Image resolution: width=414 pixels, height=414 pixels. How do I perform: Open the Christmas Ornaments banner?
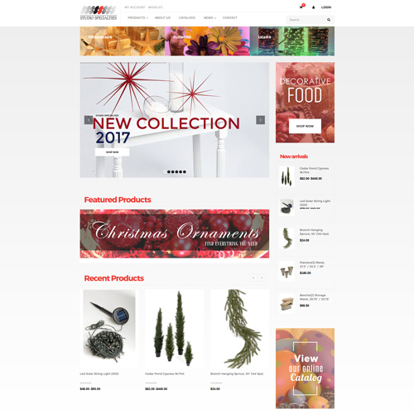175,233
